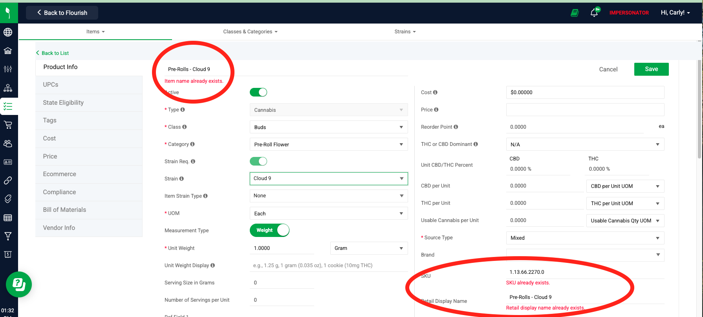The image size is (703, 317).
Task: Open the Strain dropdown showing Cloud 9
Action: click(329, 179)
